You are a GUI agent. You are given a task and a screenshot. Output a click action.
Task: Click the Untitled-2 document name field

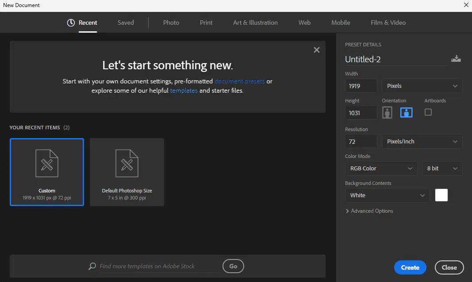tap(395, 59)
